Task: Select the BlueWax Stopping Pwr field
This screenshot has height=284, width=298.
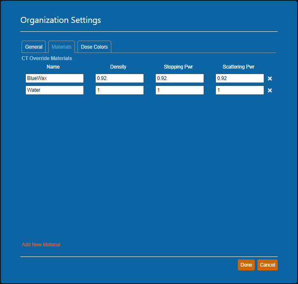Action: click(x=179, y=78)
